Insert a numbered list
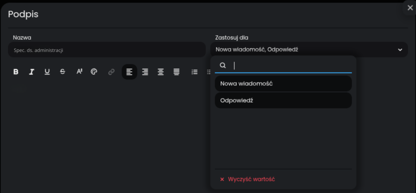The image size is (416, 193). [195, 72]
